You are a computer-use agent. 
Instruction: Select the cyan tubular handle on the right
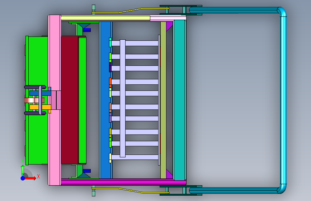point(283,100)
